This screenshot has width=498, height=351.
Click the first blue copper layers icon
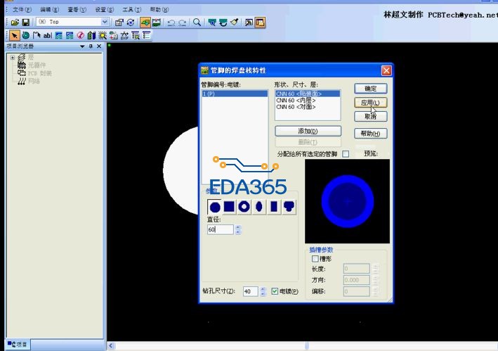(59, 35)
